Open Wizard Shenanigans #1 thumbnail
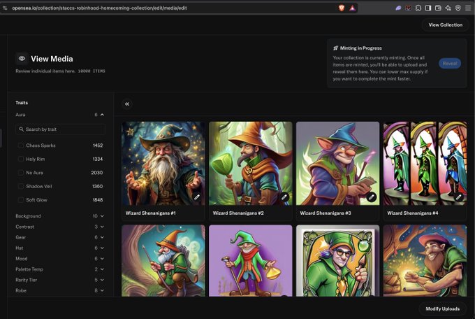The height and width of the screenshot is (319, 475). [163, 163]
